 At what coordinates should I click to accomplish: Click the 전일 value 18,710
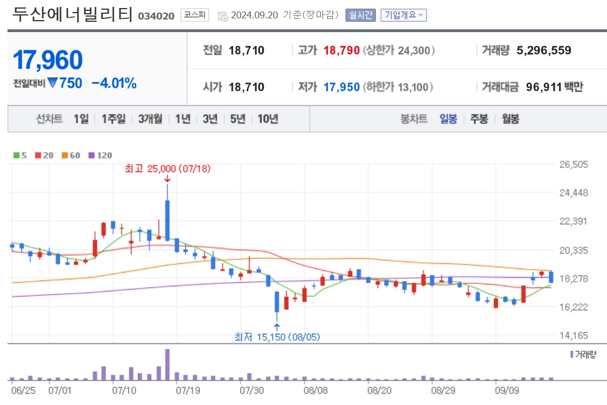pyautogui.click(x=246, y=50)
